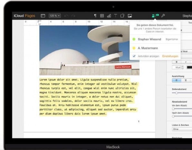Adjust the Zeilenabstand slider handle

177,93
